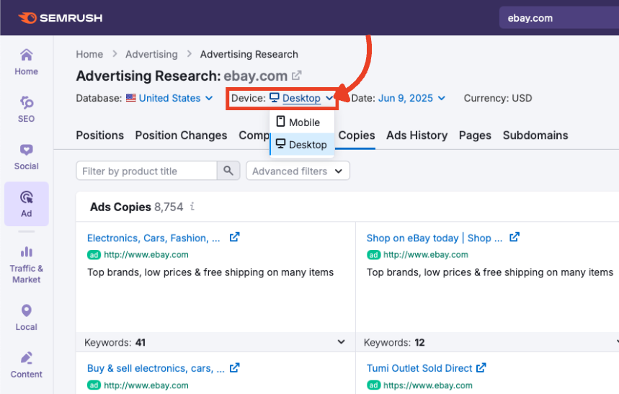The image size is (619, 394).
Task: Click the Ads Copies 8,754 heading
Action: click(x=137, y=207)
